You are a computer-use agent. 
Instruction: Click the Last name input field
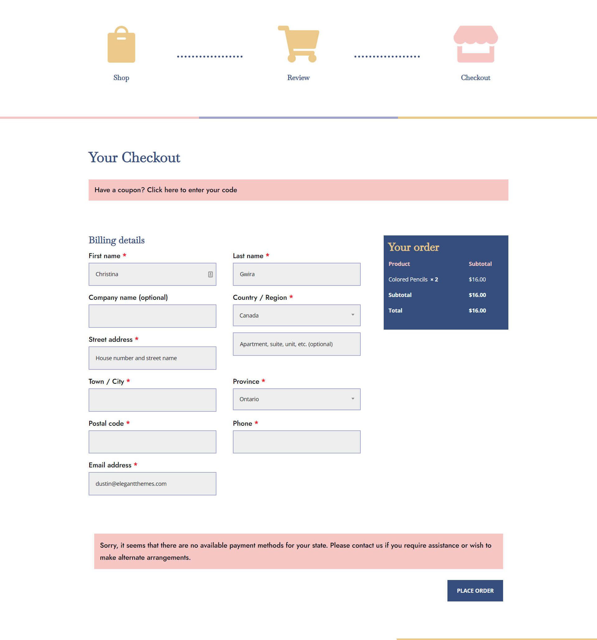(297, 274)
